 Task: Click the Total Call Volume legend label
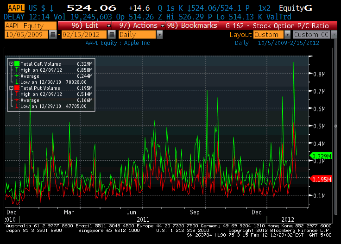click(x=41, y=64)
